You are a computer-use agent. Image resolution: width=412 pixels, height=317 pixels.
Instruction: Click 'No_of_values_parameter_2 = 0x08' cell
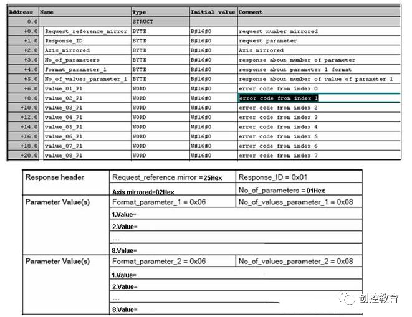pyautogui.click(x=299, y=261)
